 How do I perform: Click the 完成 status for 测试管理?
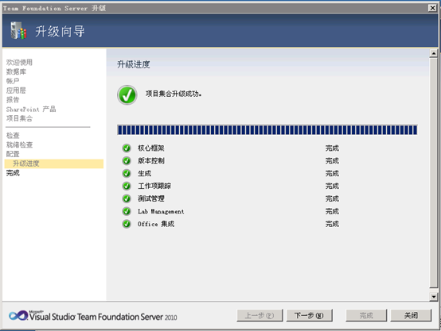pyautogui.click(x=332, y=198)
